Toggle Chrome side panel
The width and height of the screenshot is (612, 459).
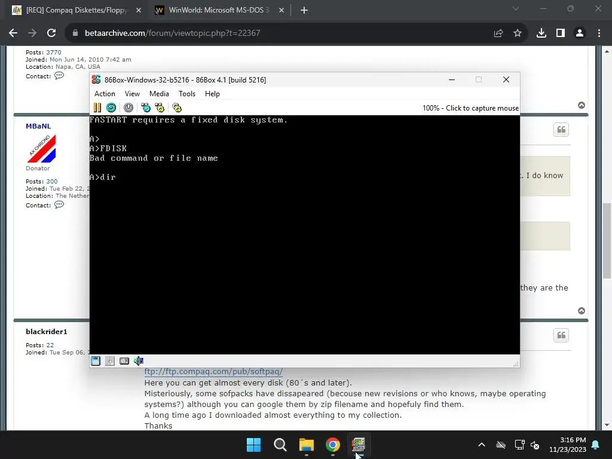click(561, 33)
